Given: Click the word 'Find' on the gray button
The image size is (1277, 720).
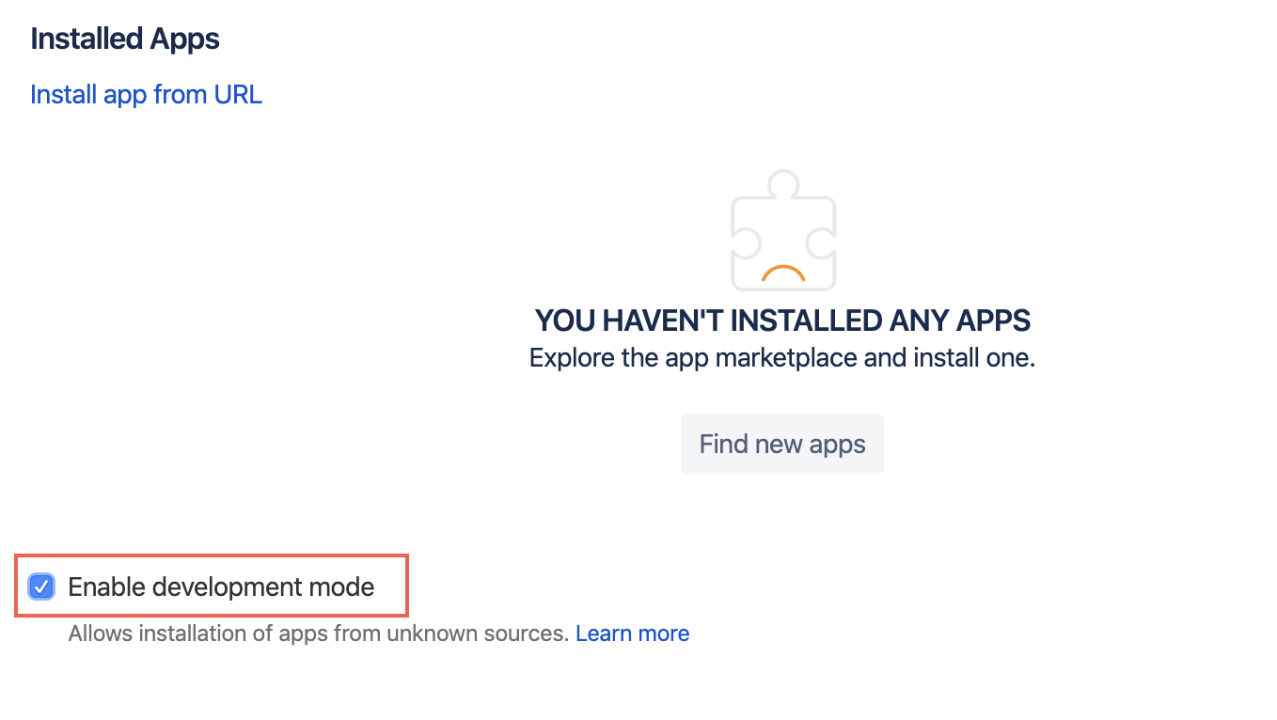Looking at the screenshot, I should coord(723,443).
